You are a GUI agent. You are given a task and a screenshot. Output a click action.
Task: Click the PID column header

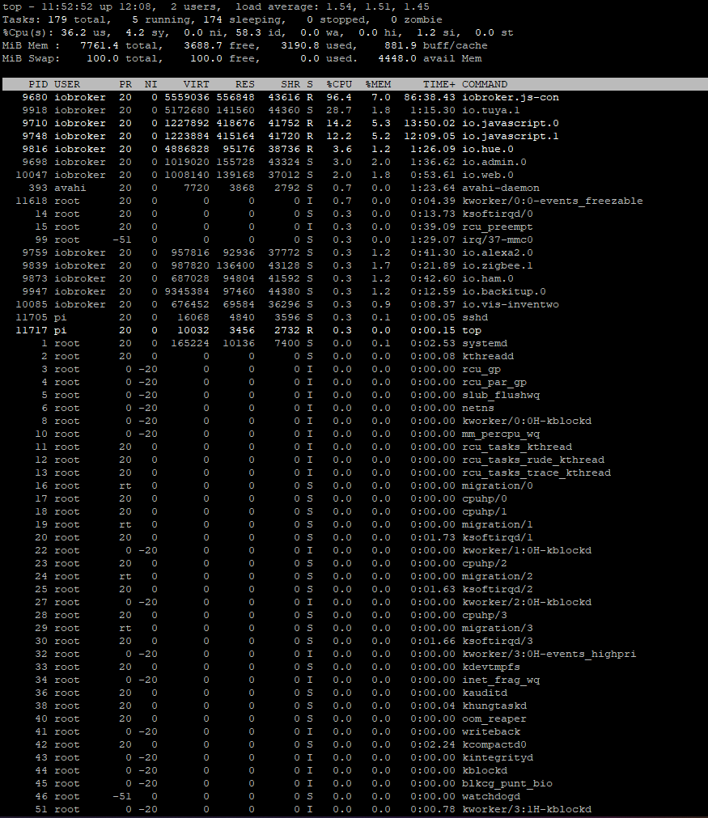[x=38, y=84]
